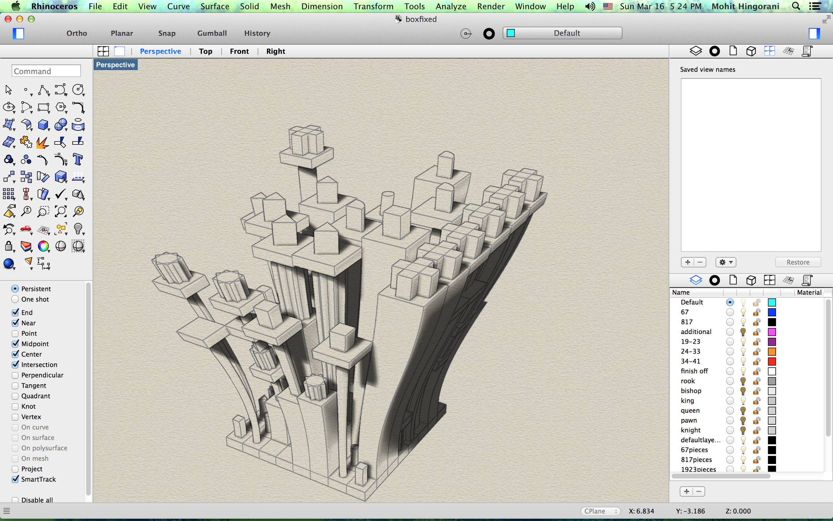
Task: Click the blue Box solid tool
Action: pos(43,124)
